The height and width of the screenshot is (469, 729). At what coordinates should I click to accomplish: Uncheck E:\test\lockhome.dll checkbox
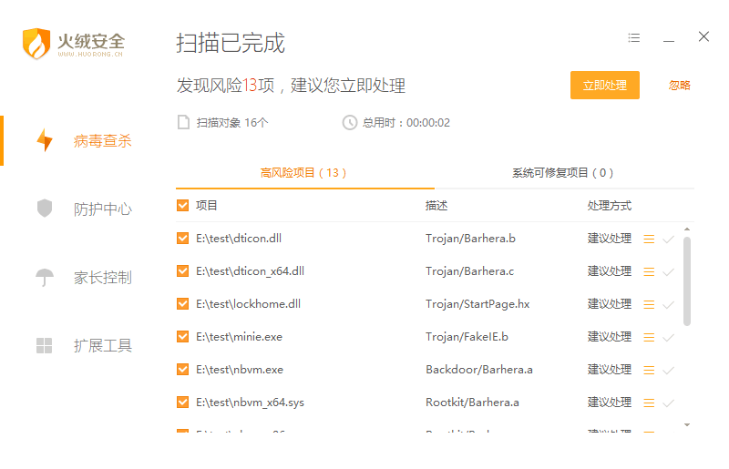183,304
